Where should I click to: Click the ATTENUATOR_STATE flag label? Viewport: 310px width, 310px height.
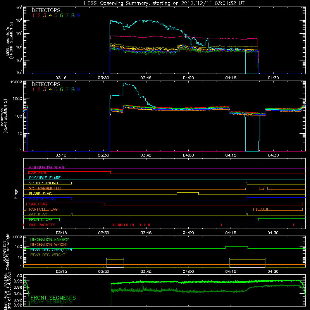point(47,167)
